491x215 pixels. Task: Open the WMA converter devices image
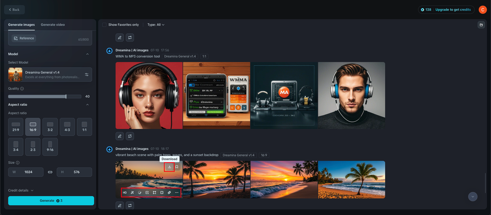217,95
